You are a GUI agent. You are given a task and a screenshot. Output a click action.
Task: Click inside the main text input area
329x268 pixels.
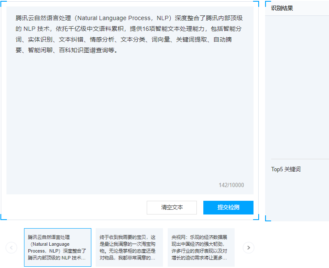130,100
